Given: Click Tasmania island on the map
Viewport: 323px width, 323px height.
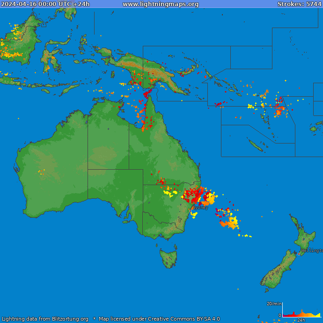Looking at the screenshot, I should tap(169, 258).
